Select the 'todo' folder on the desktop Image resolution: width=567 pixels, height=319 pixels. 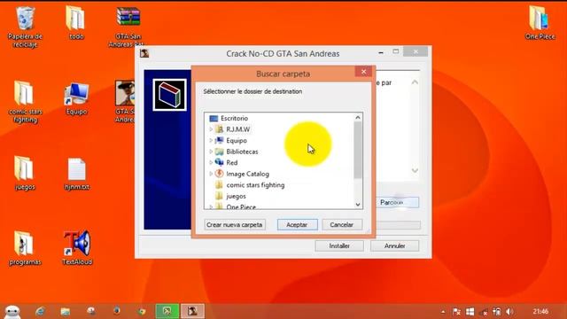point(75,23)
